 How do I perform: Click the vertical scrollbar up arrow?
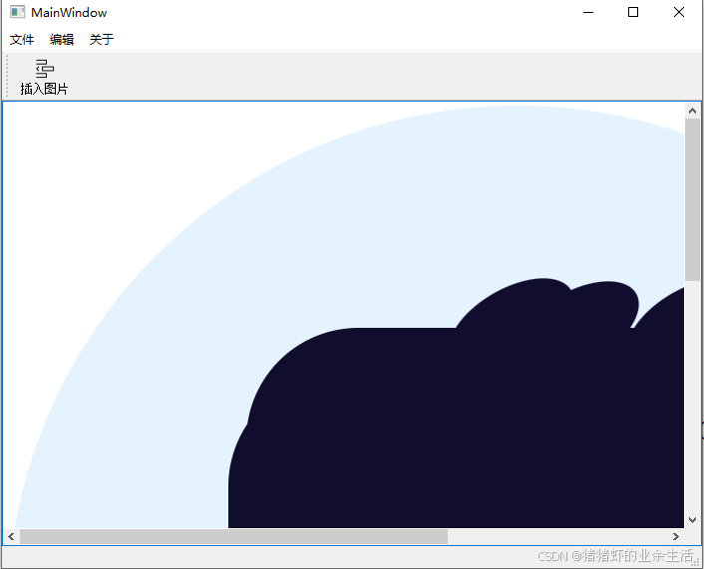[x=692, y=111]
